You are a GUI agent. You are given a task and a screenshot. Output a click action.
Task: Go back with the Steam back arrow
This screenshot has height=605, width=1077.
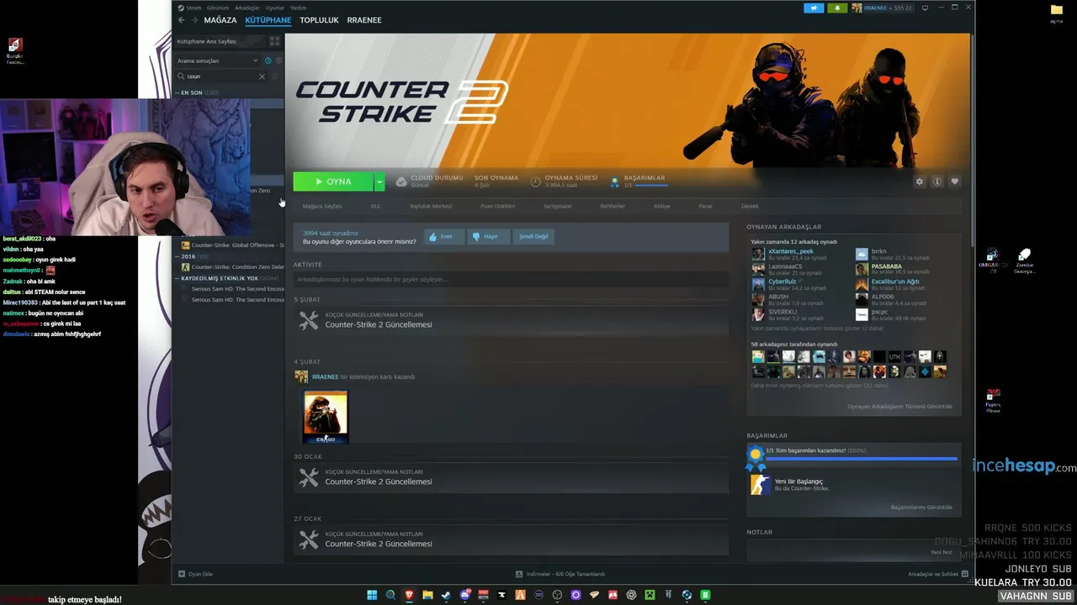(181, 20)
